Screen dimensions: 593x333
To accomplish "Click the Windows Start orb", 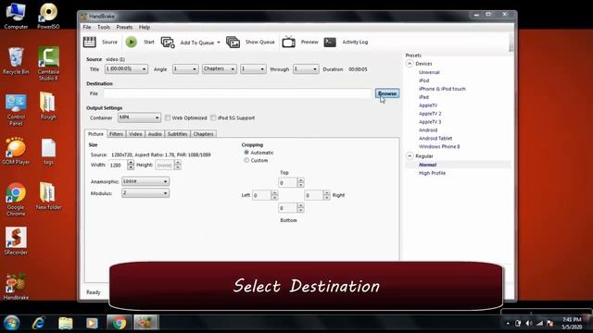I will click(12, 323).
